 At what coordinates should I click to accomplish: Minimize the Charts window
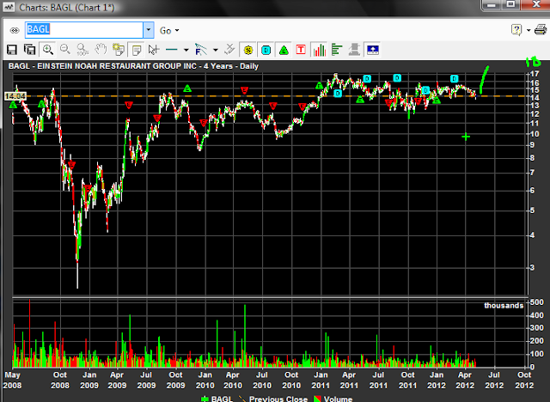coord(492,4)
